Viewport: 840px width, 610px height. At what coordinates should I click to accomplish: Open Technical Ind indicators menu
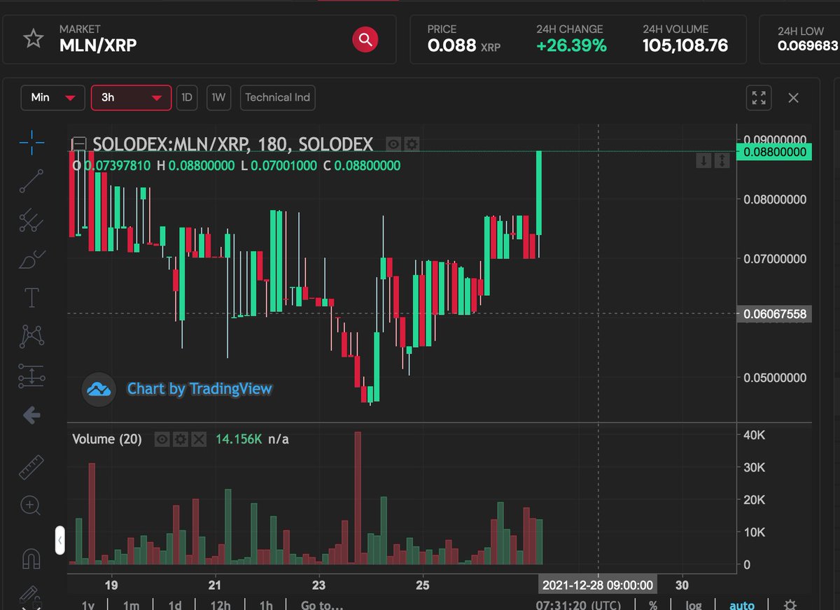pyautogui.click(x=277, y=98)
